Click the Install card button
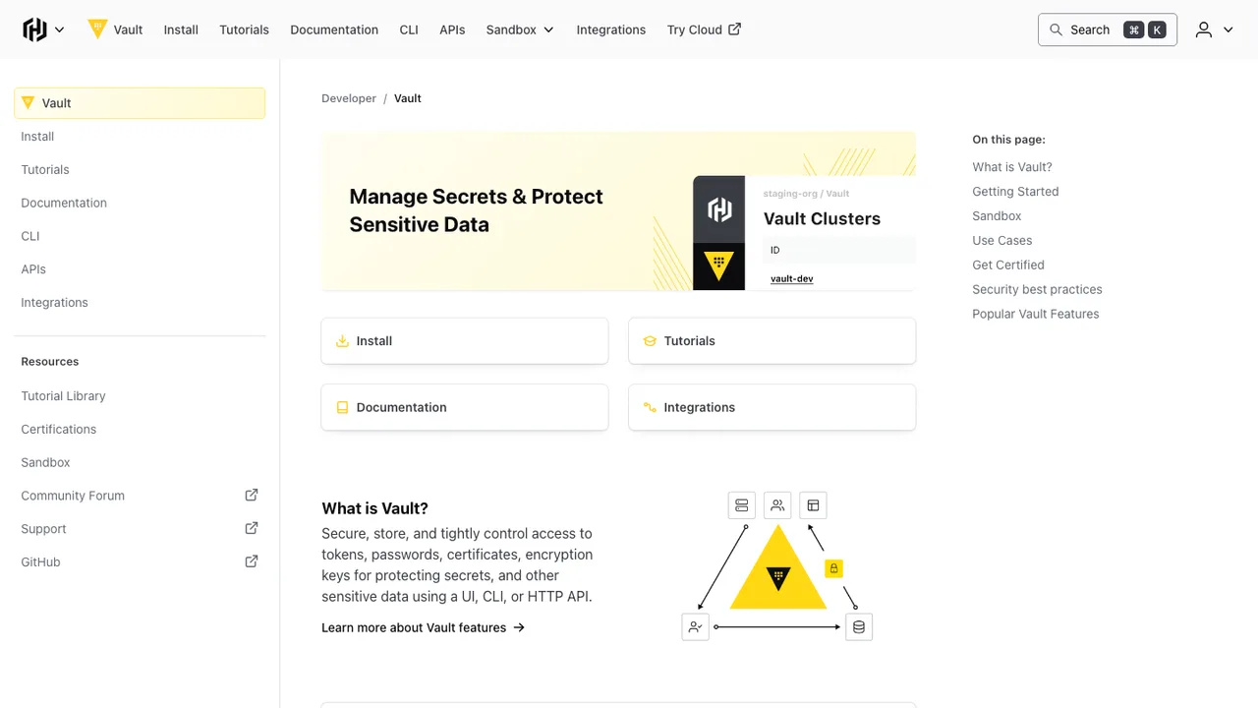 click(x=465, y=341)
